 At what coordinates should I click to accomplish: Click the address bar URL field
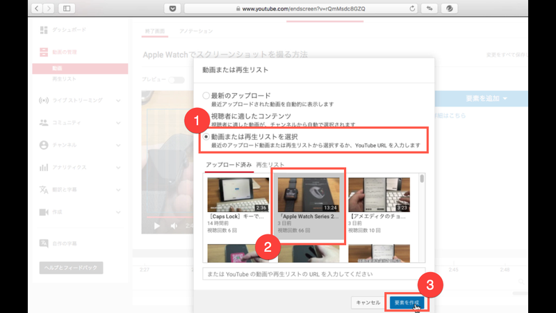coord(301,8)
